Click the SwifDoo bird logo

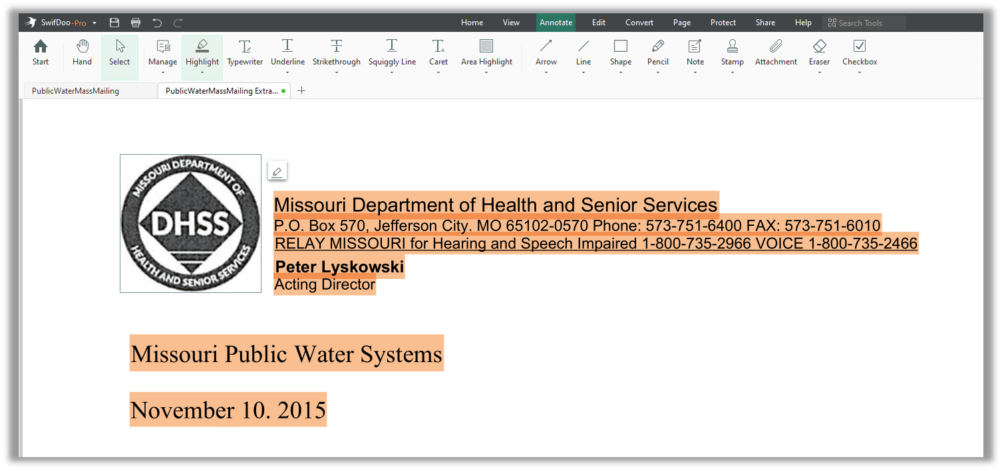31,23
